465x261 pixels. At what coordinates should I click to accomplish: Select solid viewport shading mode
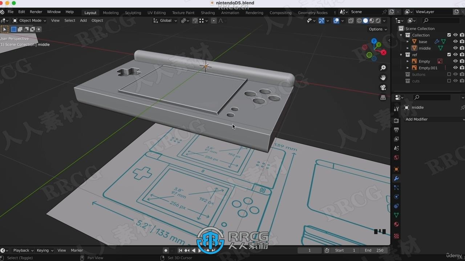coord(365,21)
